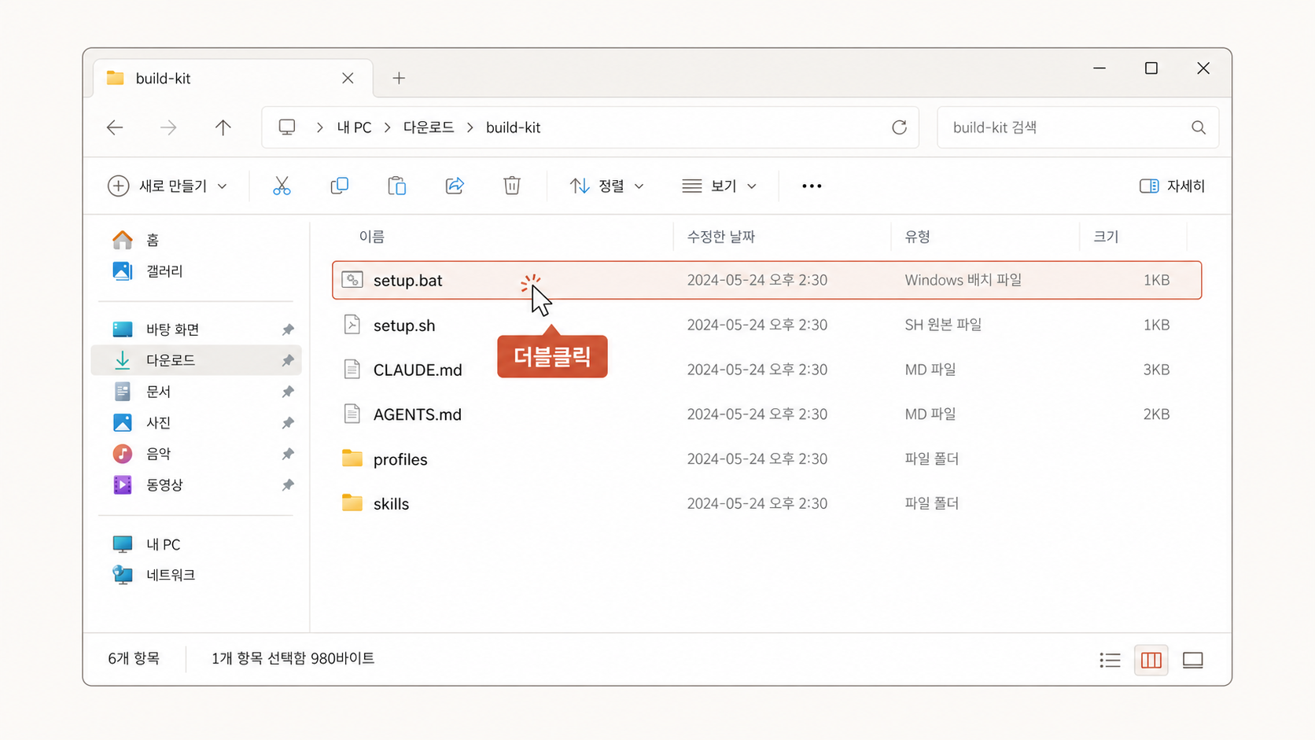
Task: Sort by 수정한 날짜 column header
Action: (x=721, y=237)
